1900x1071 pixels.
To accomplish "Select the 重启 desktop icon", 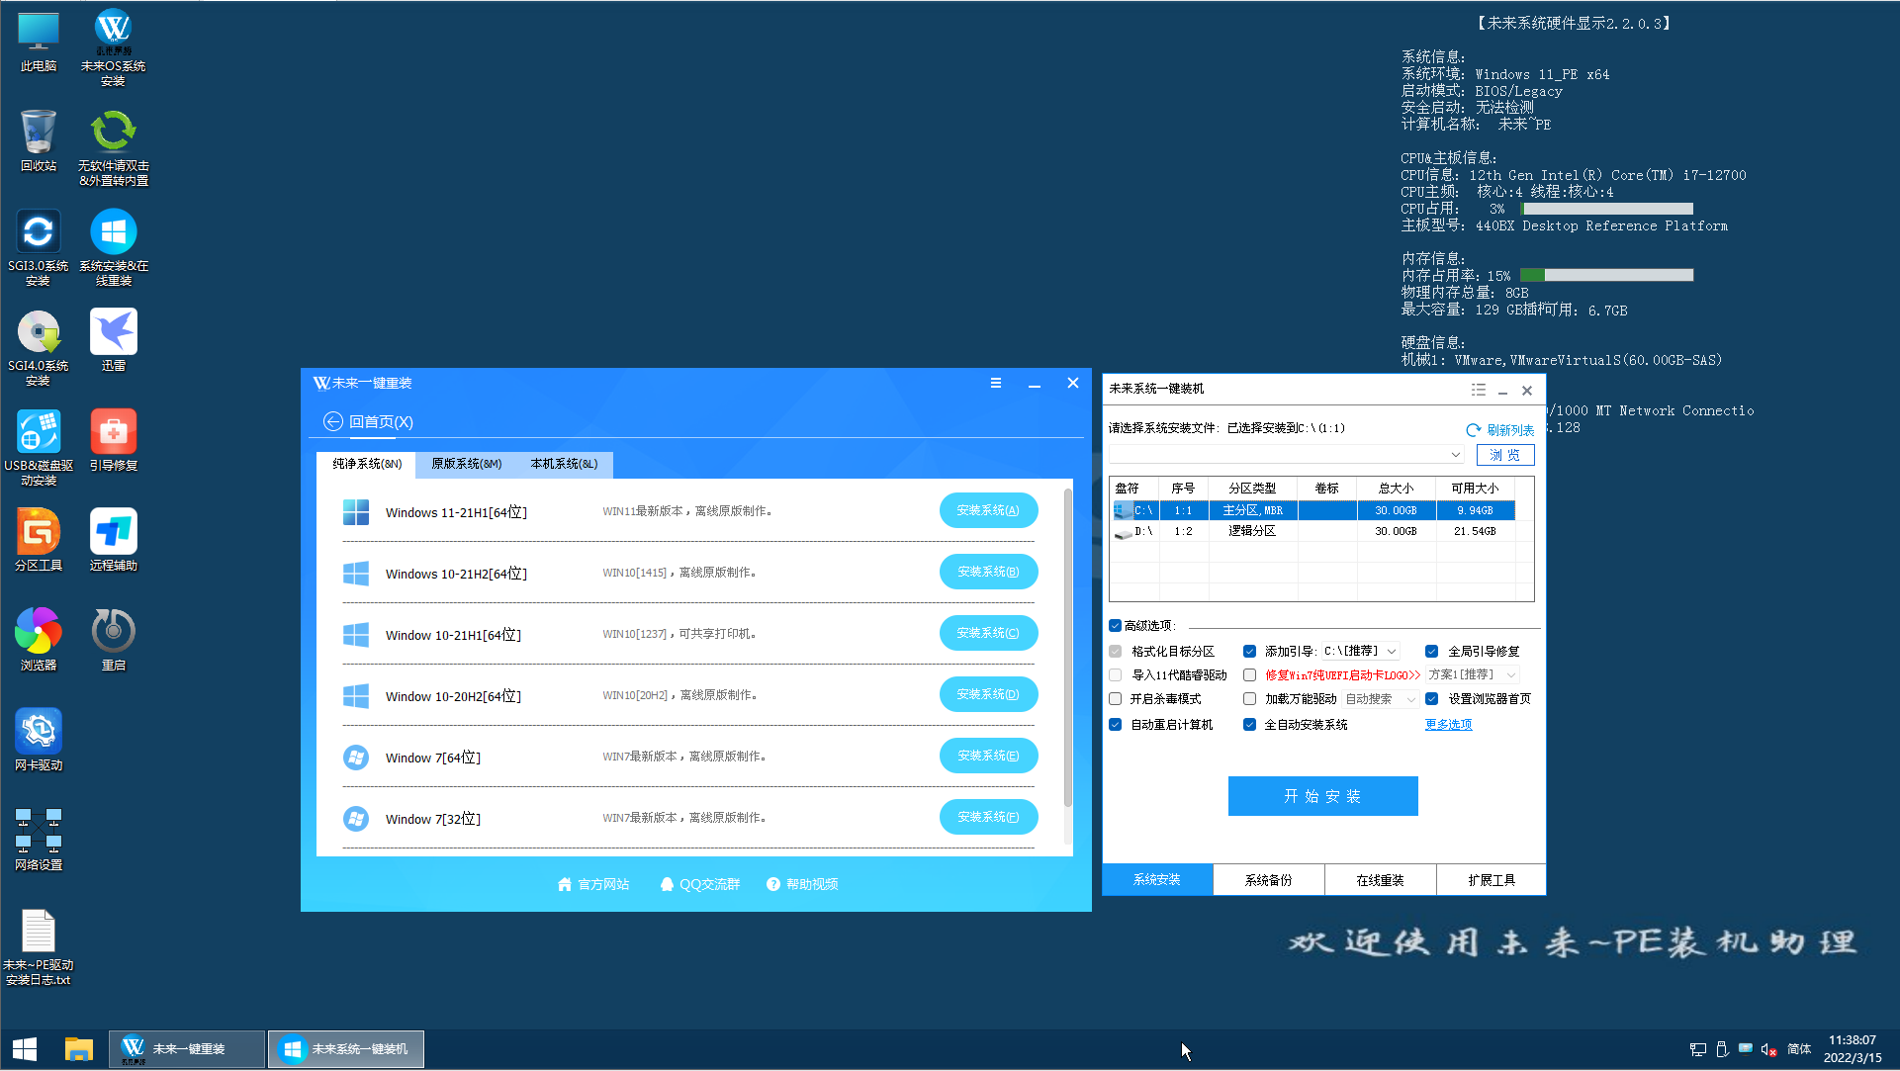I will point(114,640).
